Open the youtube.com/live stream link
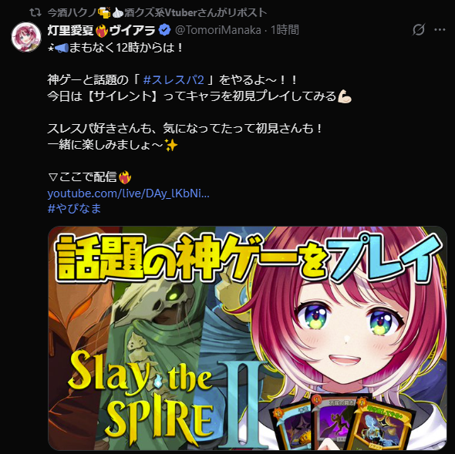This screenshot has width=455, height=454. pos(128,193)
